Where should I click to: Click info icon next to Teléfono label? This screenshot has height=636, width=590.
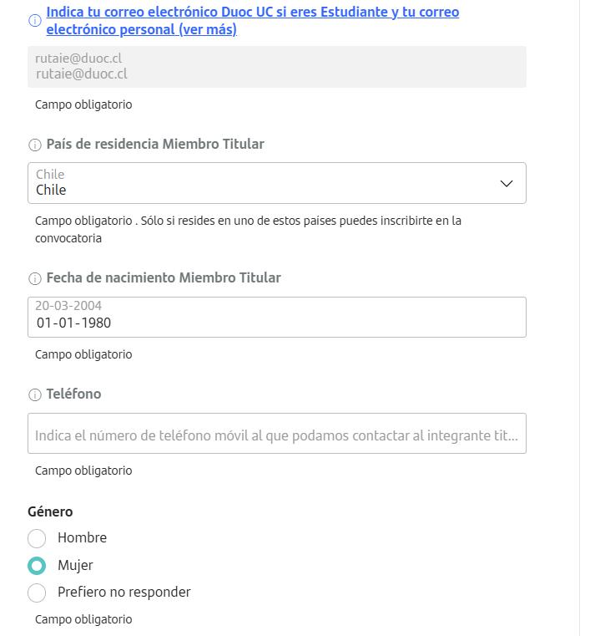(35, 394)
